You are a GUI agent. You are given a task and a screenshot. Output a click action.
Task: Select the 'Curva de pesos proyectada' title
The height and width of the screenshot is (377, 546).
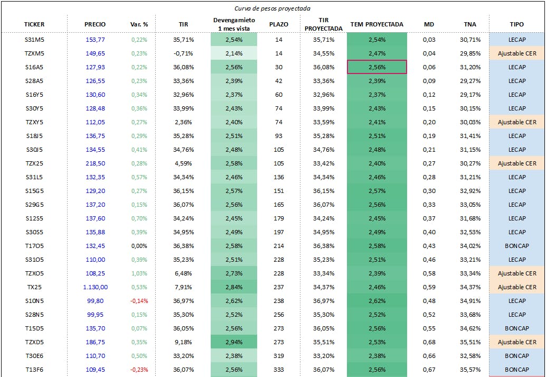tap(272, 8)
